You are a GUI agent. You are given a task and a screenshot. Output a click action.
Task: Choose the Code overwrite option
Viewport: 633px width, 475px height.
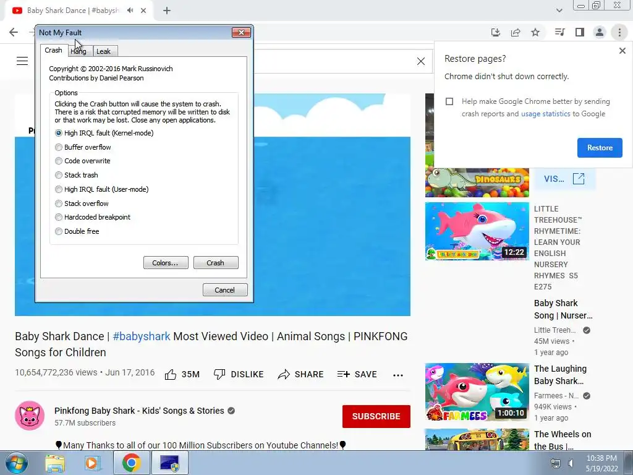[59, 161]
